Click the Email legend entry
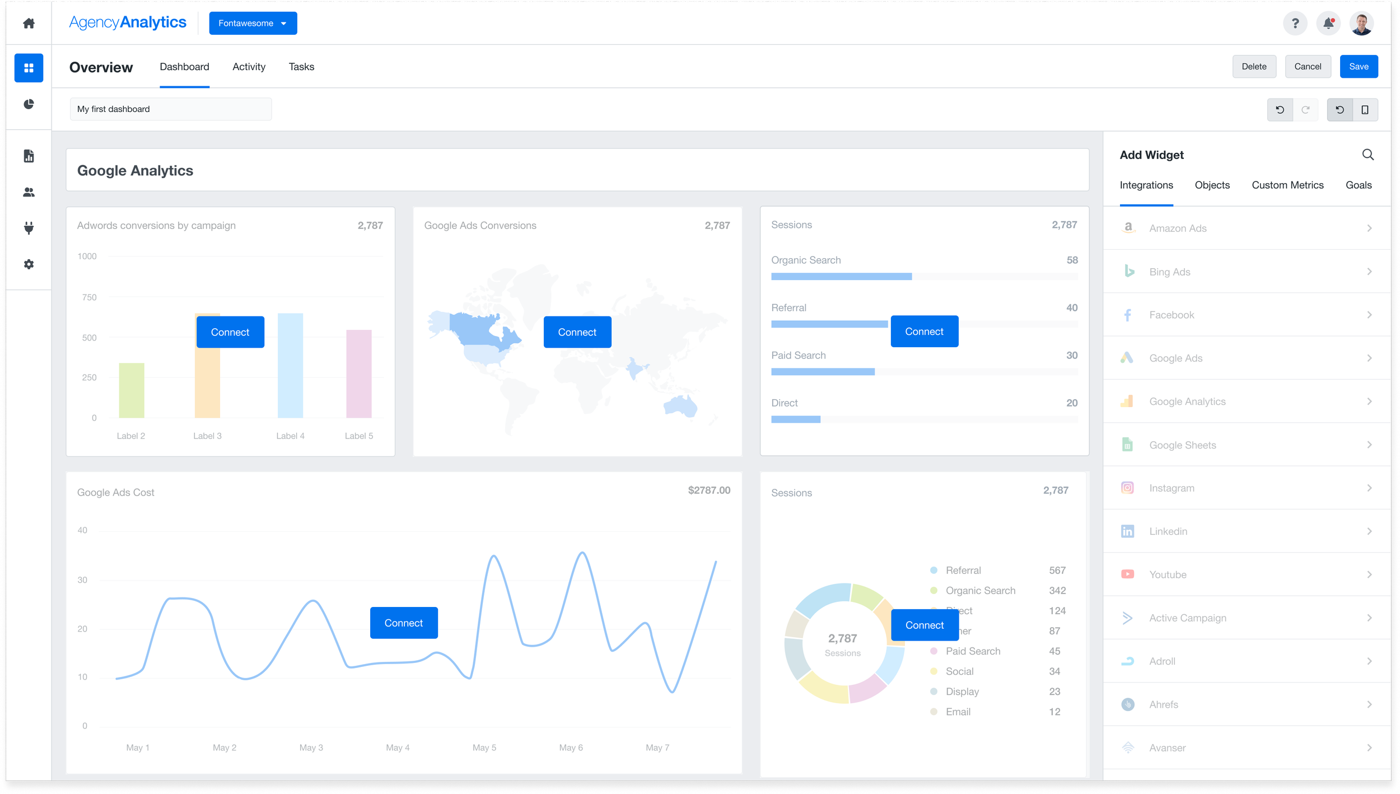The width and height of the screenshot is (1400, 794). tap(958, 712)
